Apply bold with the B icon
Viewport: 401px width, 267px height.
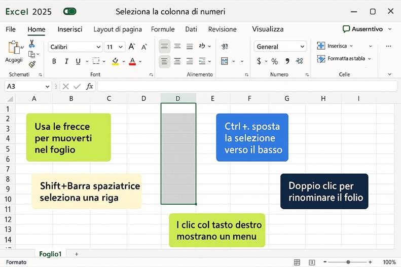[54, 61]
